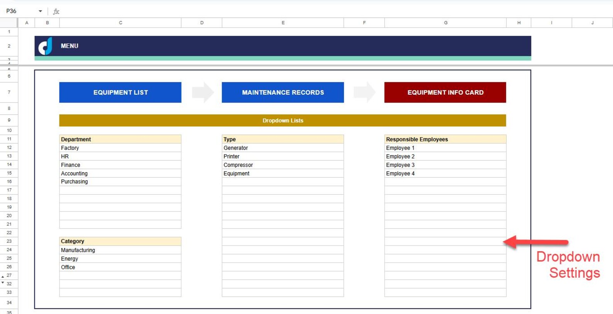The image size is (613, 314).
Task: Expand hidden rows above row 32
Action: click(3, 283)
